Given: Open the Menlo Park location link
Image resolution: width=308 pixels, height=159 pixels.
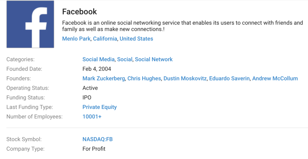Looking at the screenshot, I should 76,39.
